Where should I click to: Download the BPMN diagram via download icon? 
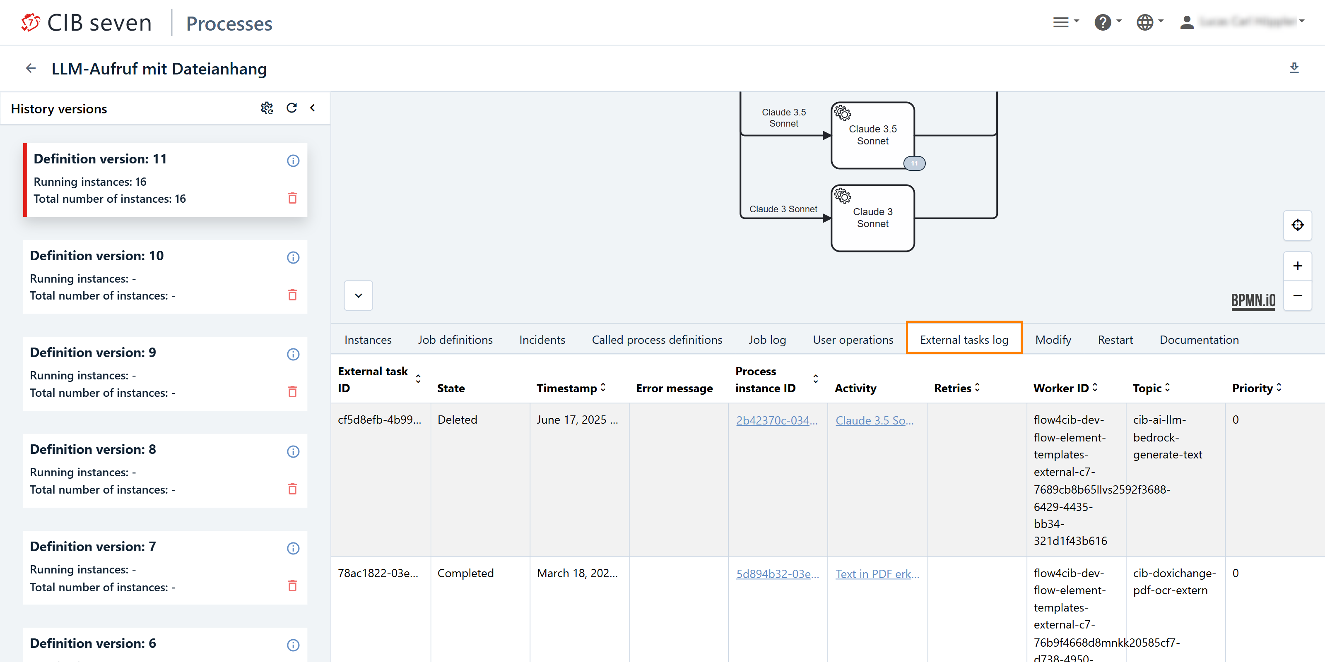(1294, 68)
